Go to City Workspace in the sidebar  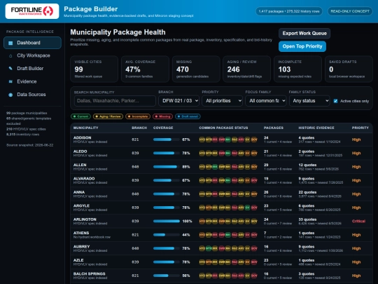[x=32, y=55]
